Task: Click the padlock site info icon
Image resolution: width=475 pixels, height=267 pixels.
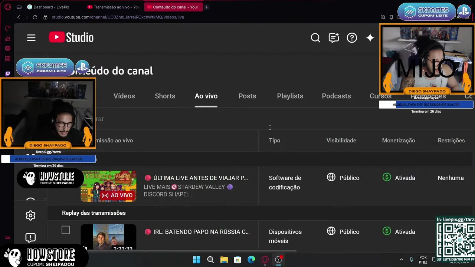Action: pos(45,17)
